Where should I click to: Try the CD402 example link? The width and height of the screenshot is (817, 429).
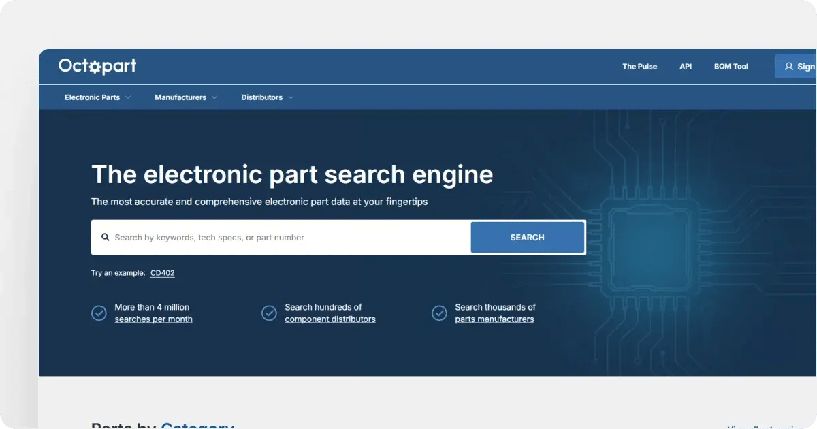click(162, 272)
